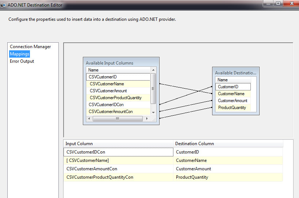Viewport: 299px width, 198px height.
Task: Click the up arrow of input columns scrollbar
Action: [153, 70]
